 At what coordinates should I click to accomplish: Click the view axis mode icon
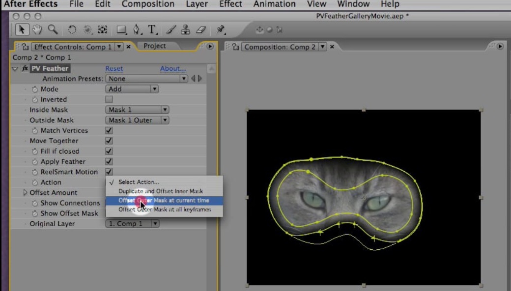coord(279,29)
